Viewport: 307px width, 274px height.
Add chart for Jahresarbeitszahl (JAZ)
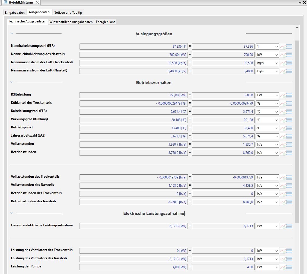[x=283, y=136]
